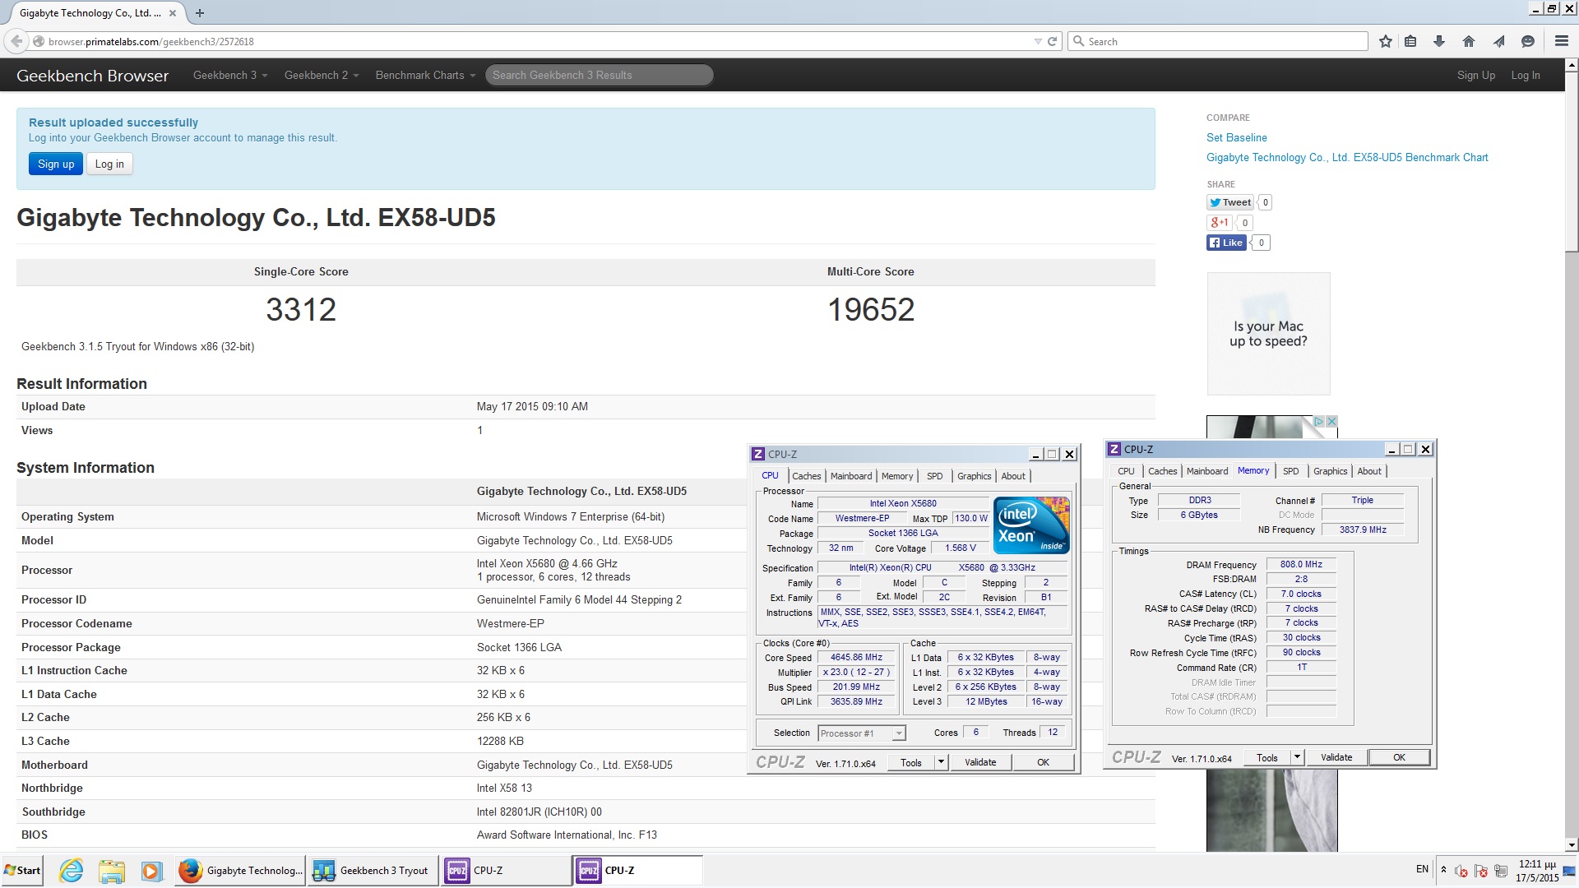Open Tools dropdown arrow in CPU-Z Memory window
1579x888 pixels.
click(1297, 757)
